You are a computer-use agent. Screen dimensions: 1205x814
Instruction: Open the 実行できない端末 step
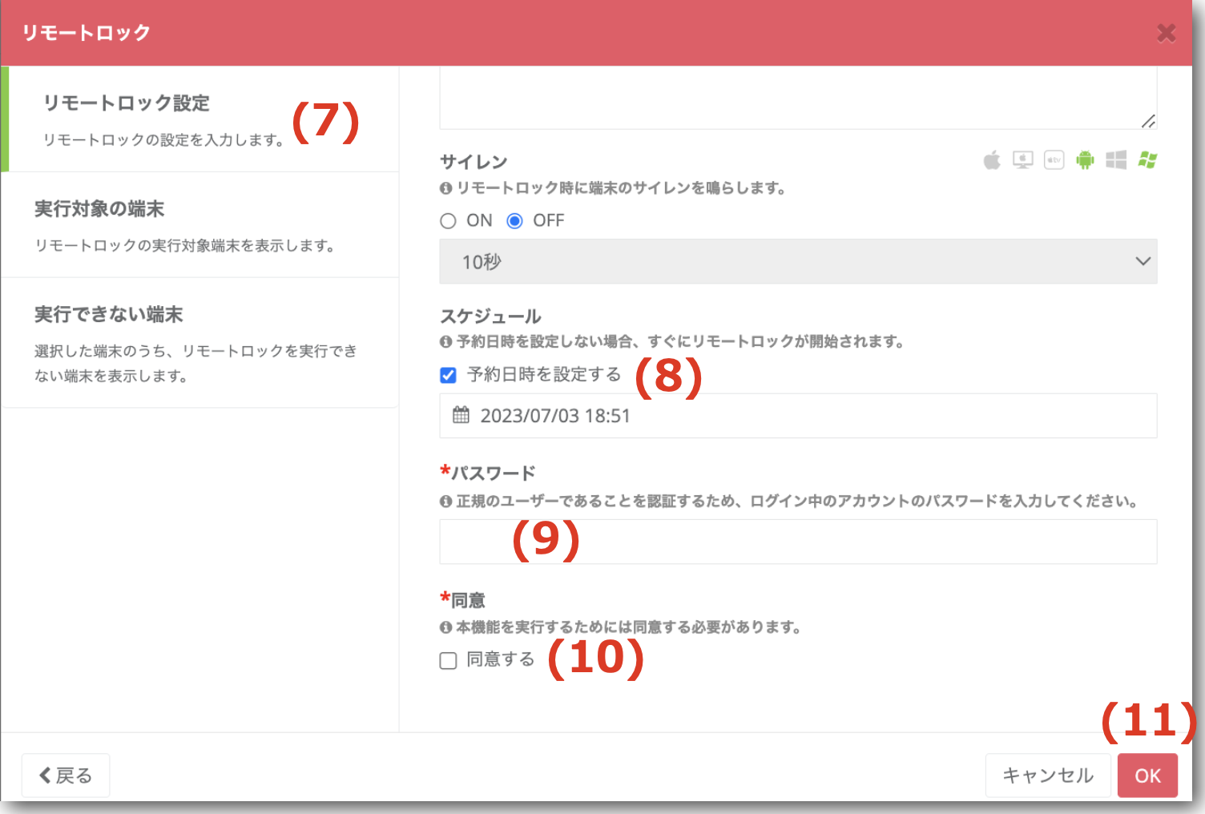coord(201,343)
